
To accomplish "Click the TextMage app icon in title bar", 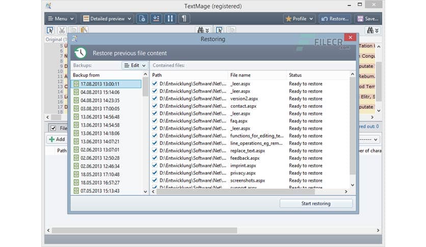I will [48, 6].
